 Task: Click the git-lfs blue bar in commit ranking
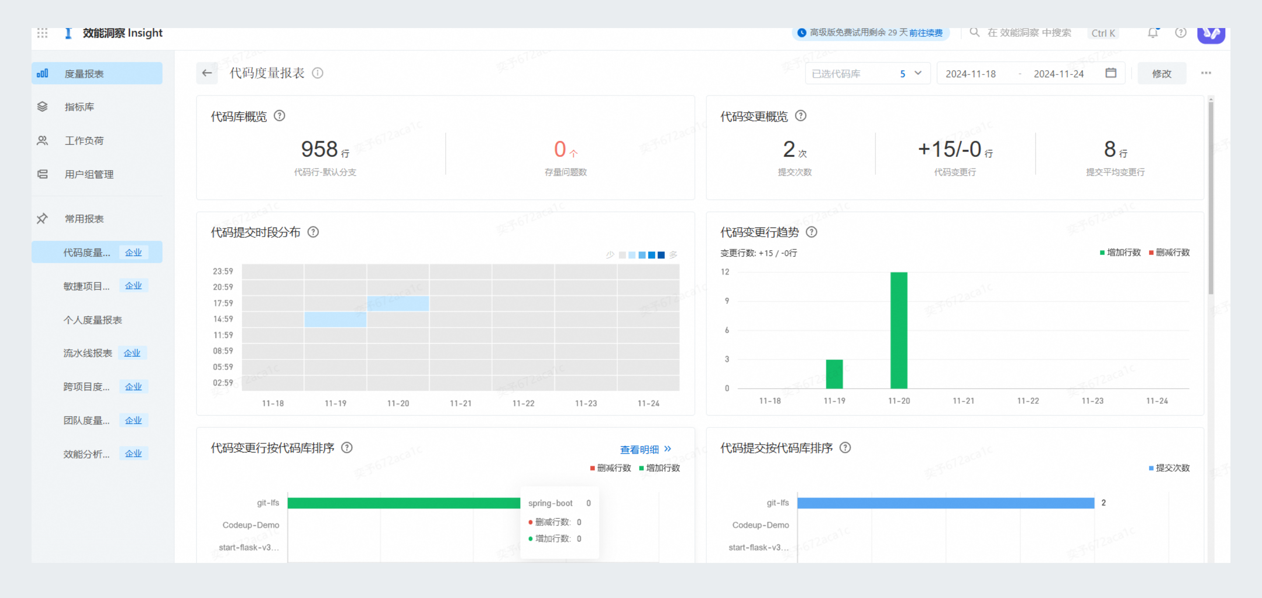pyautogui.click(x=946, y=503)
